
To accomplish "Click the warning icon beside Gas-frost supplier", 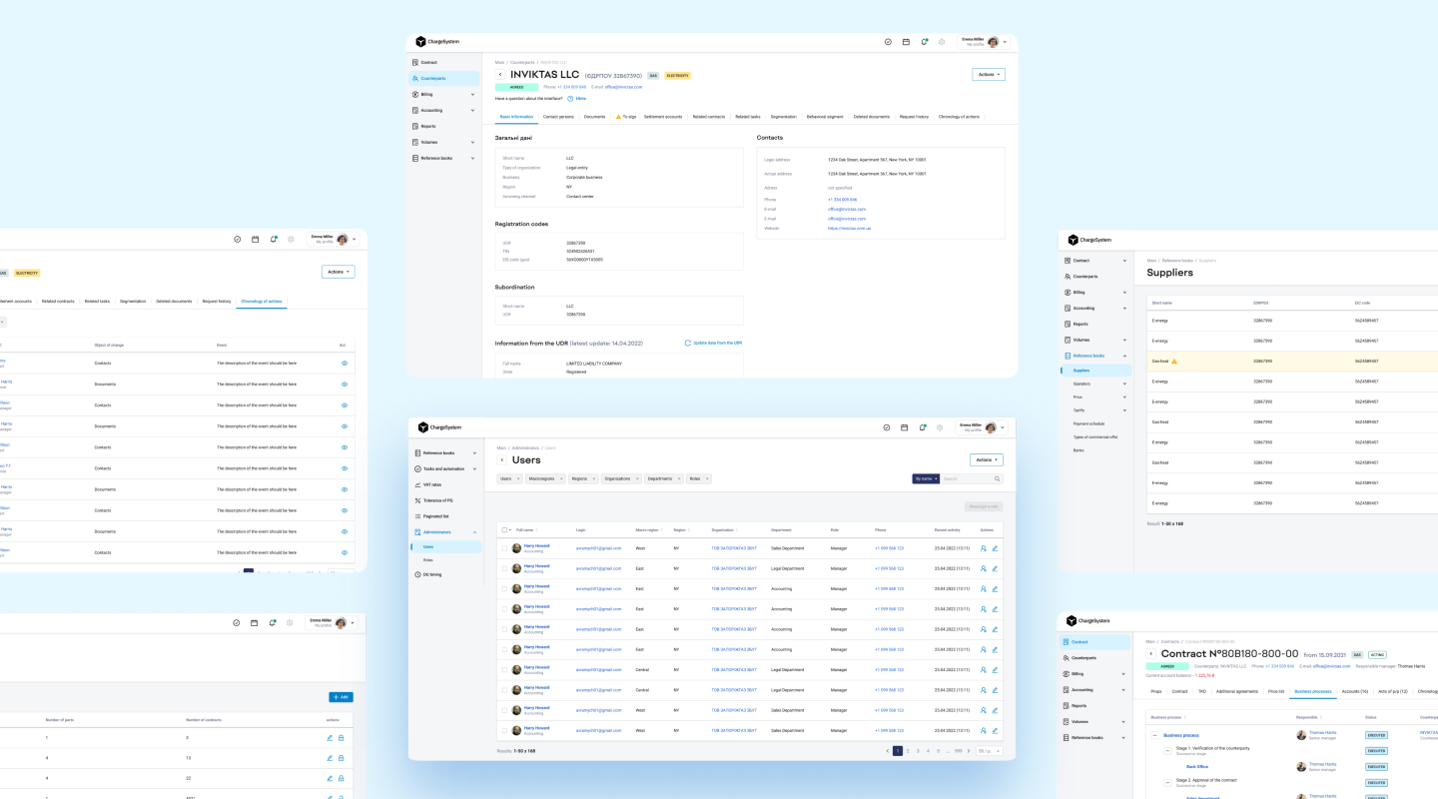I will [x=1174, y=362].
